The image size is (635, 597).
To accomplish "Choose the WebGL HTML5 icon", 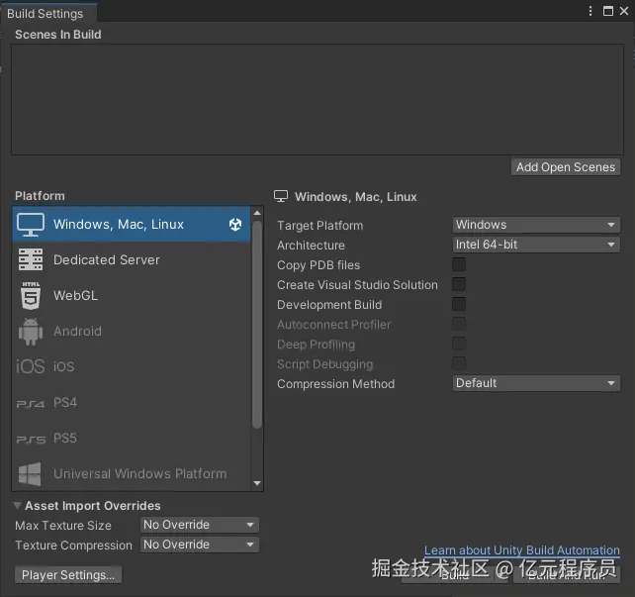I will (x=31, y=296).
